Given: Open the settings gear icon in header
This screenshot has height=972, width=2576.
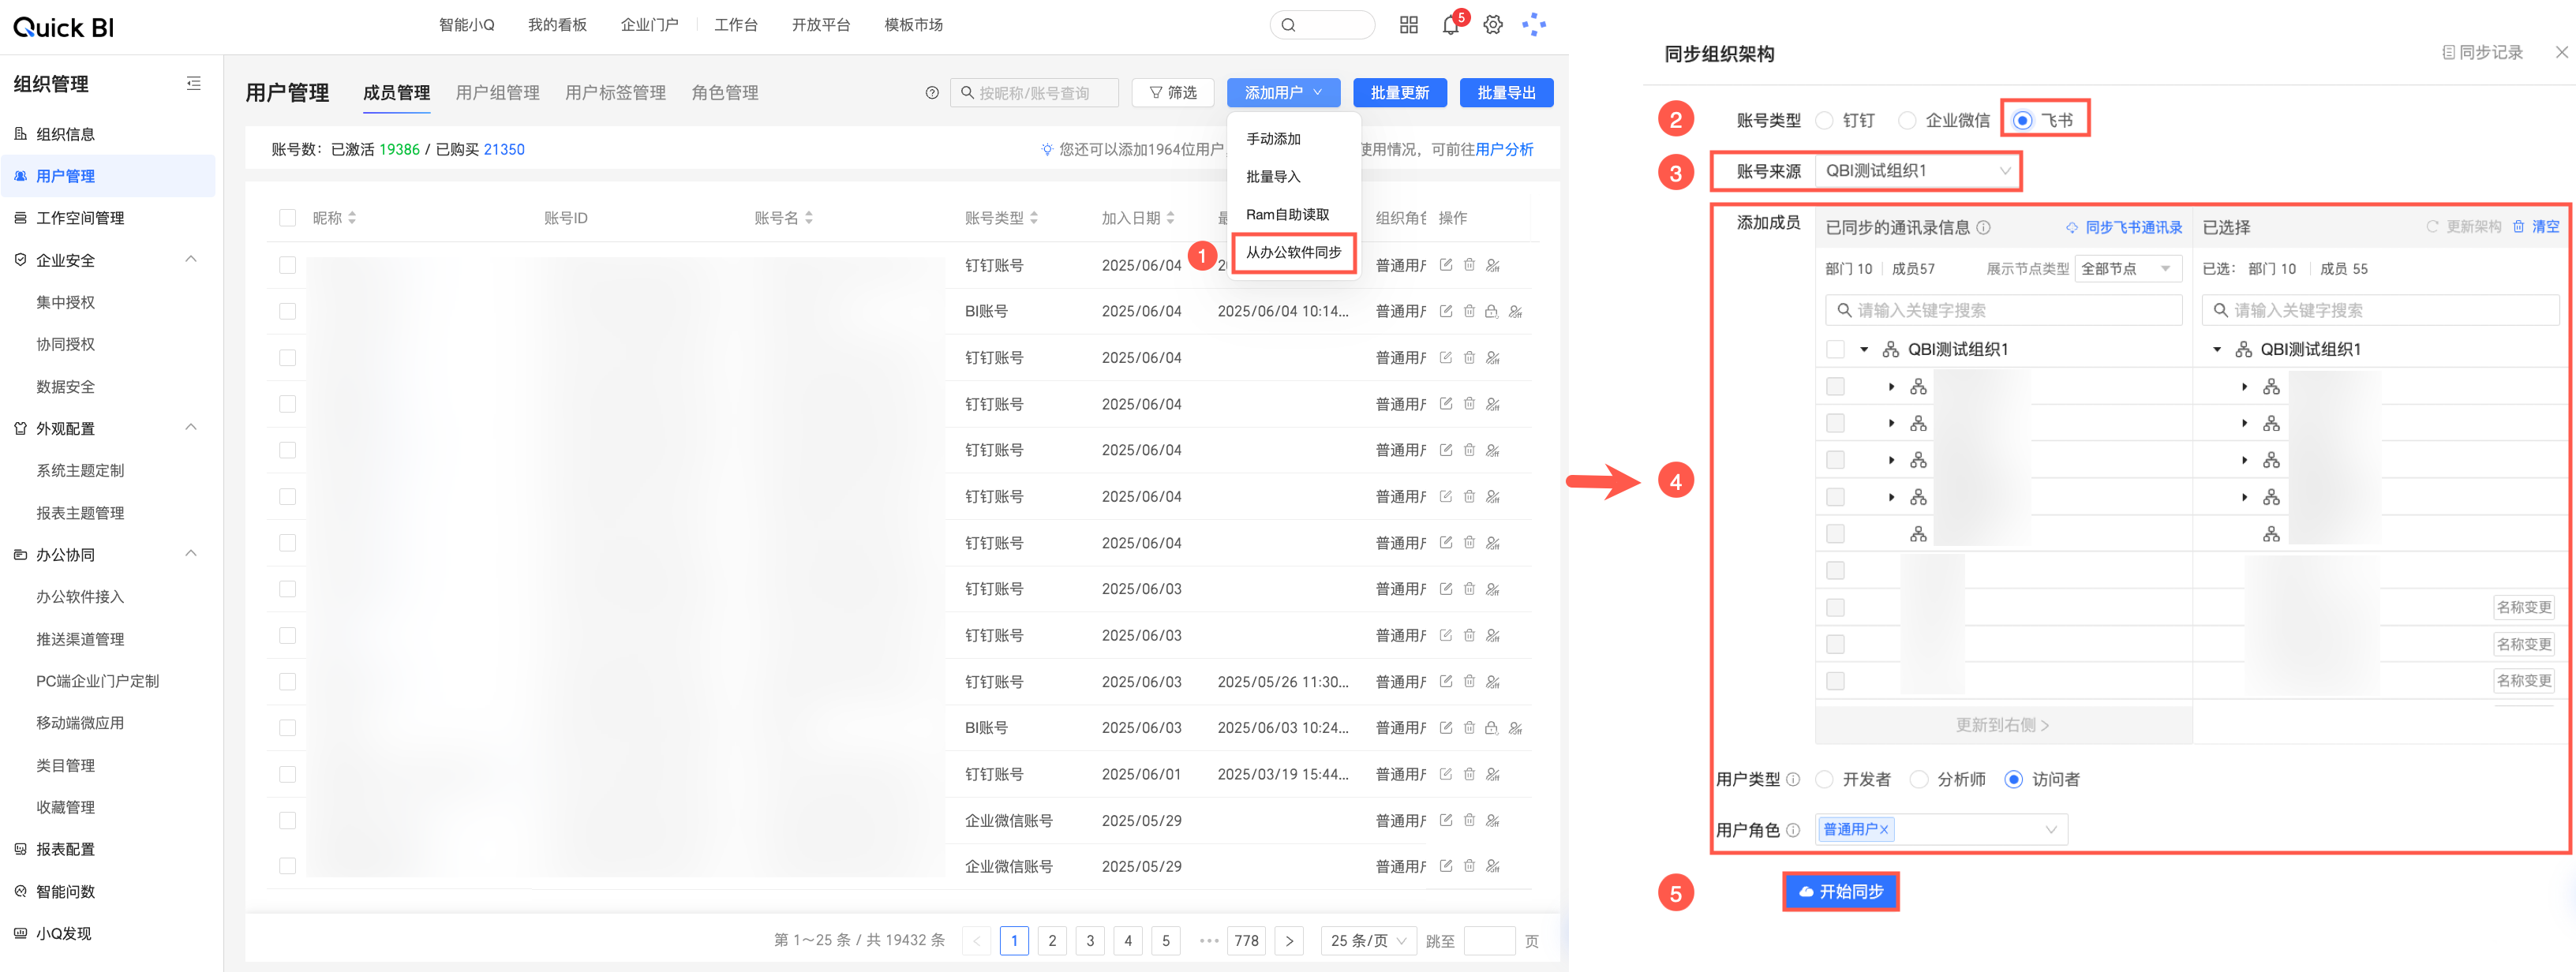Looking at the screenshot, I should pos(1492,25).
